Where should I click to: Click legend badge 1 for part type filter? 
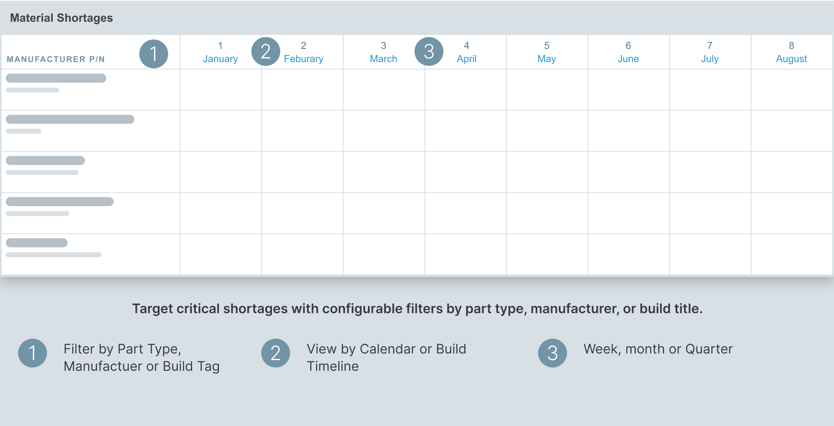coord(33,353)
